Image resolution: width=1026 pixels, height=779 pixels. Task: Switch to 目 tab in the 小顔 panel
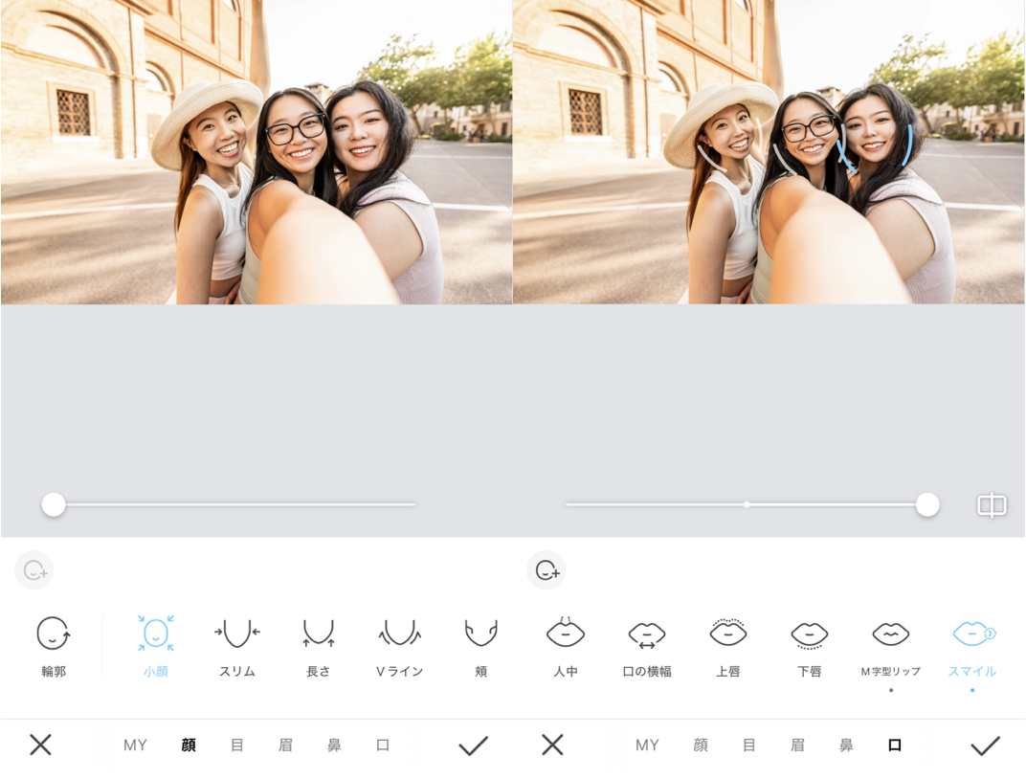[x=237, y=746]
